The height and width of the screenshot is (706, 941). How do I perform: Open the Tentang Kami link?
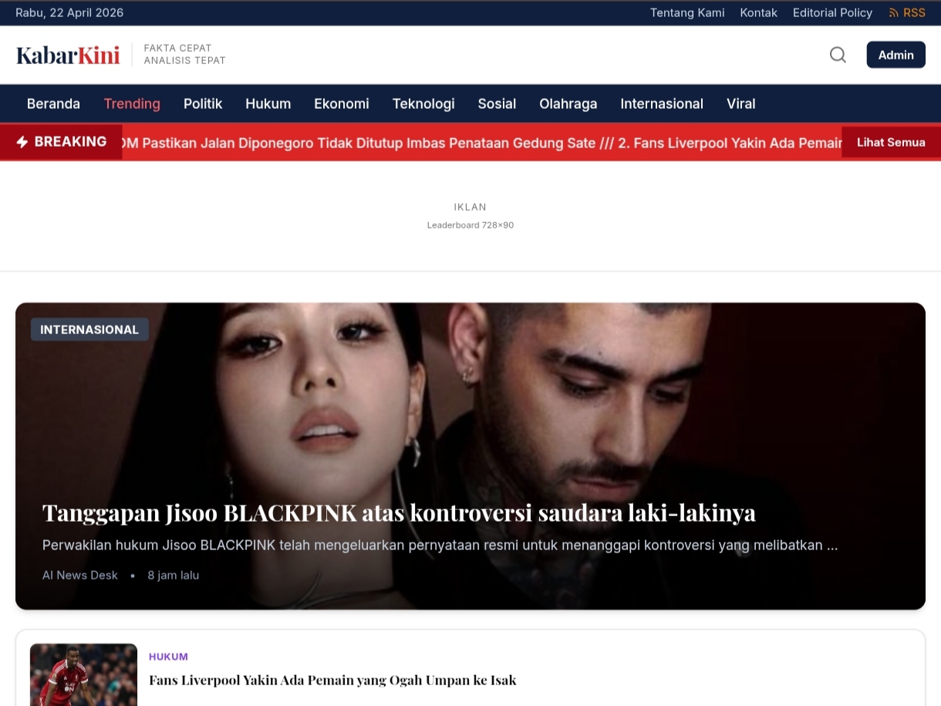[x=687, y=13]
